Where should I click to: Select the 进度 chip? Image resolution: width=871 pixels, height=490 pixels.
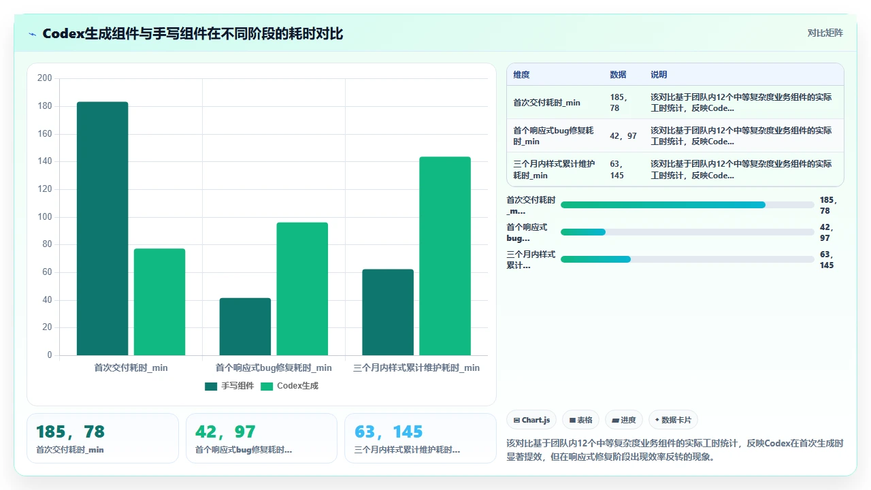(x=624, y=420)
